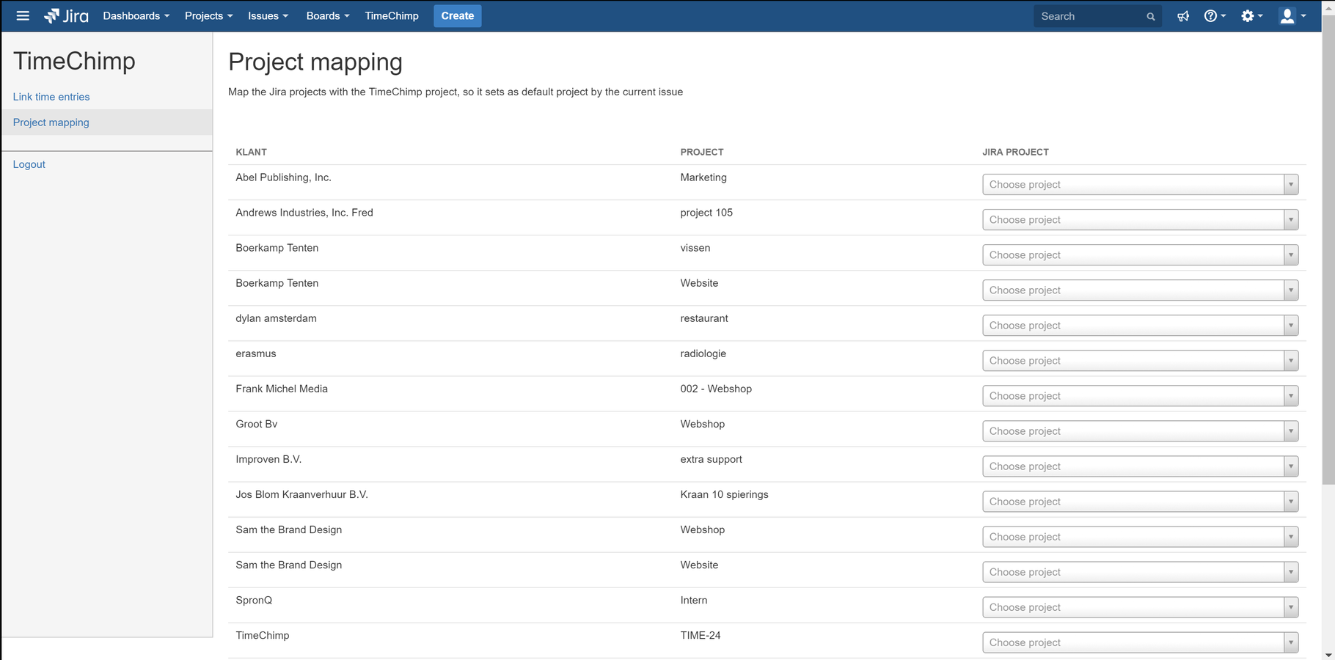
Task: Open the administration gear menu
Action: (x=1251, y=16)
